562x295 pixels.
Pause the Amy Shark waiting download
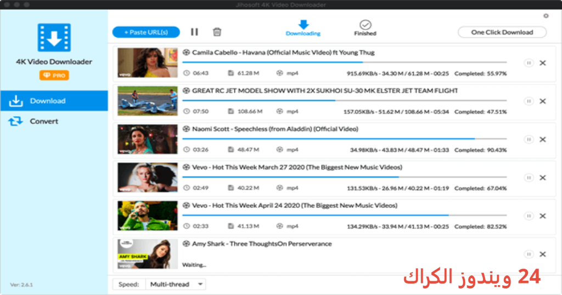529,254
